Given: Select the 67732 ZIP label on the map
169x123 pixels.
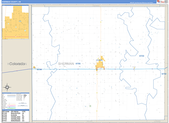Looking at the screenshot, I should (164, 74).
